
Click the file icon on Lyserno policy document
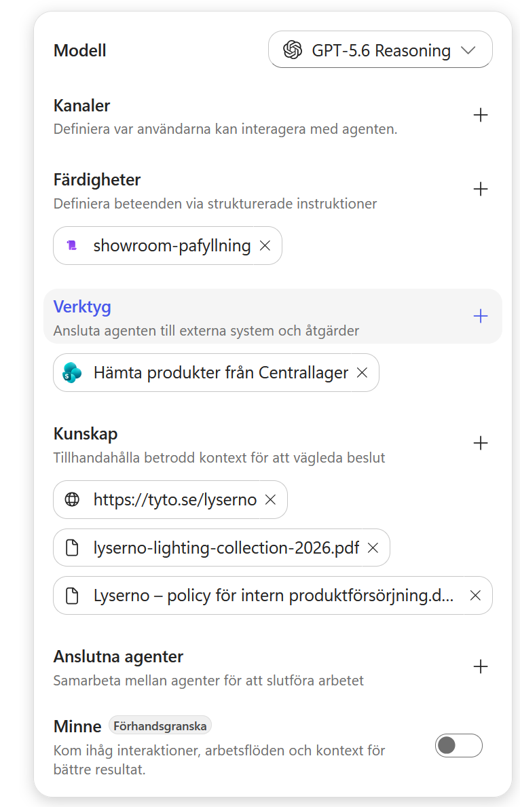(x=73, y=596)
